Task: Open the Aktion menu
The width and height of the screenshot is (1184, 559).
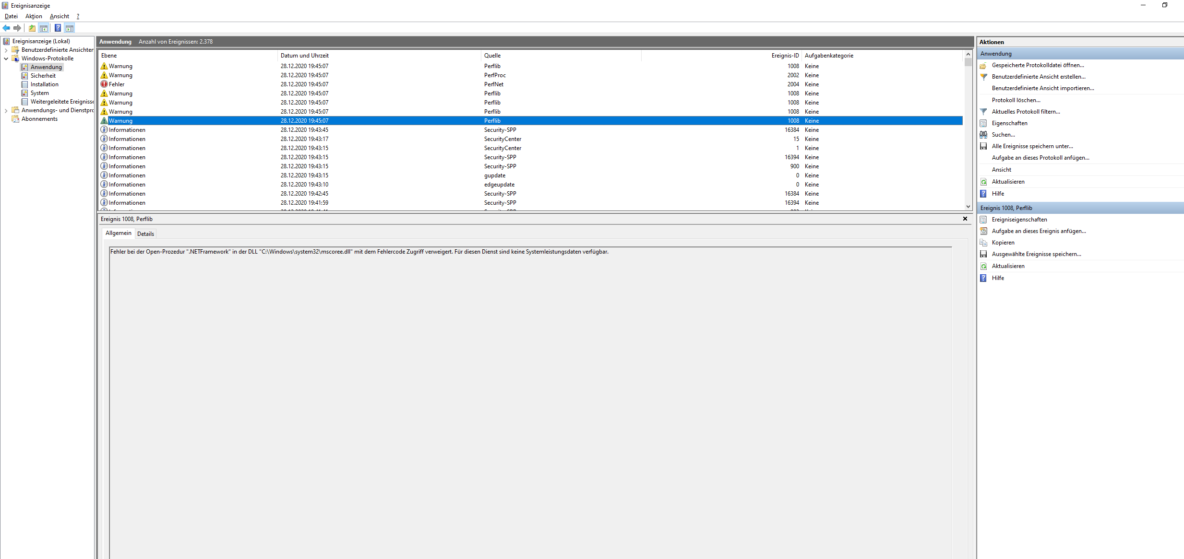Action: [34, 16]
